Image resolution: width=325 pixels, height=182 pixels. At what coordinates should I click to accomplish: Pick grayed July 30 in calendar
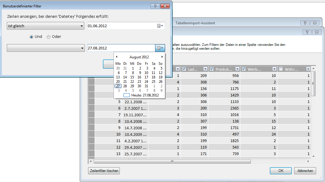point(118,68)
